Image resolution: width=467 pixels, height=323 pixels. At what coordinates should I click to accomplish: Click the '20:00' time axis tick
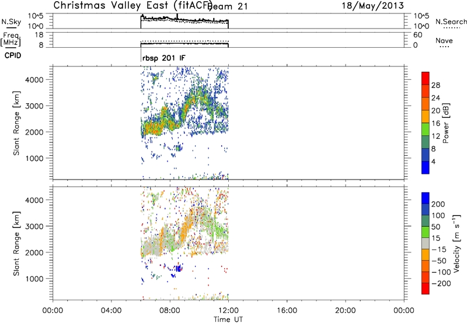(346, 311)
